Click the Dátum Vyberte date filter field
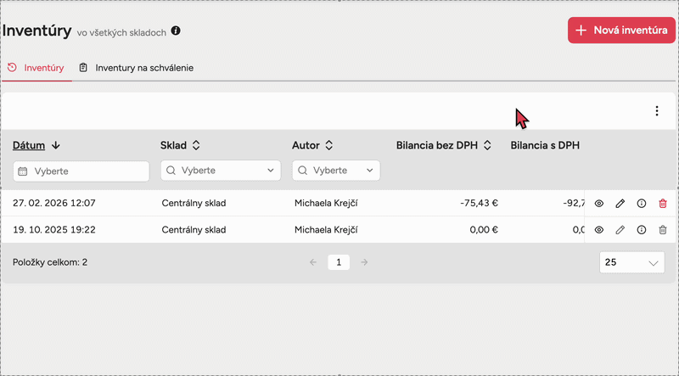The height and width of the screenshot is (376, 679). coord(81,171)
